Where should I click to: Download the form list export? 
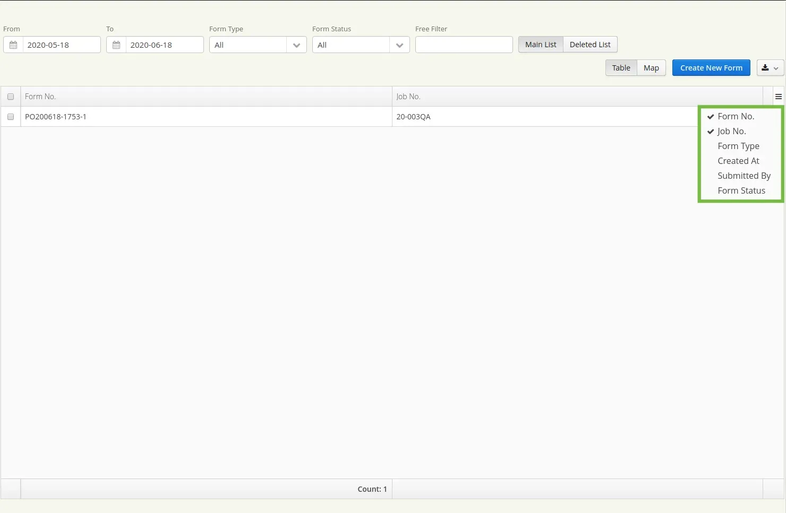coord(765,67)
